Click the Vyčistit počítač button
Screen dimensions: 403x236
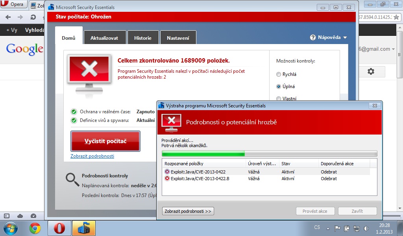pos(105,141)
